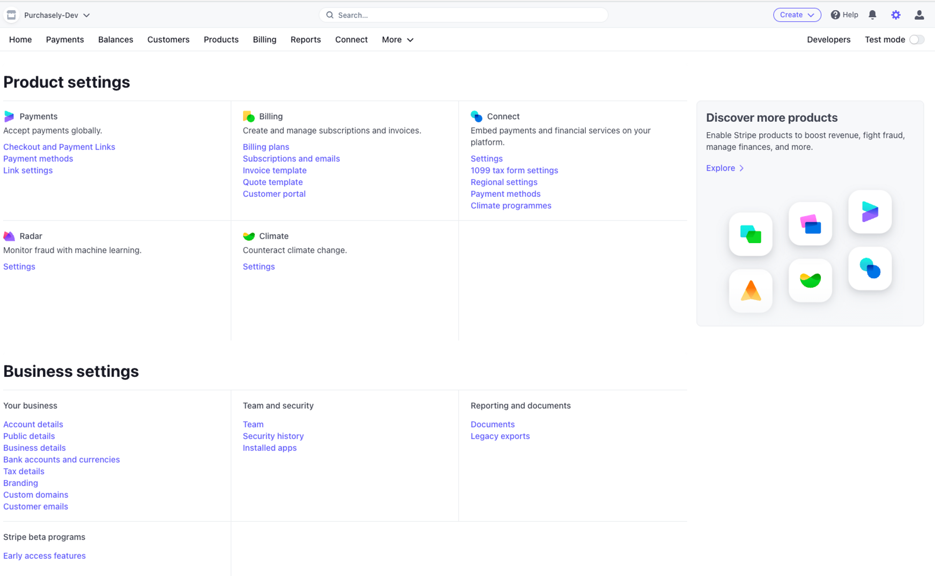Go to the Home tab
The width and height of the screenshot is (935, 576).
click(21, 40)
